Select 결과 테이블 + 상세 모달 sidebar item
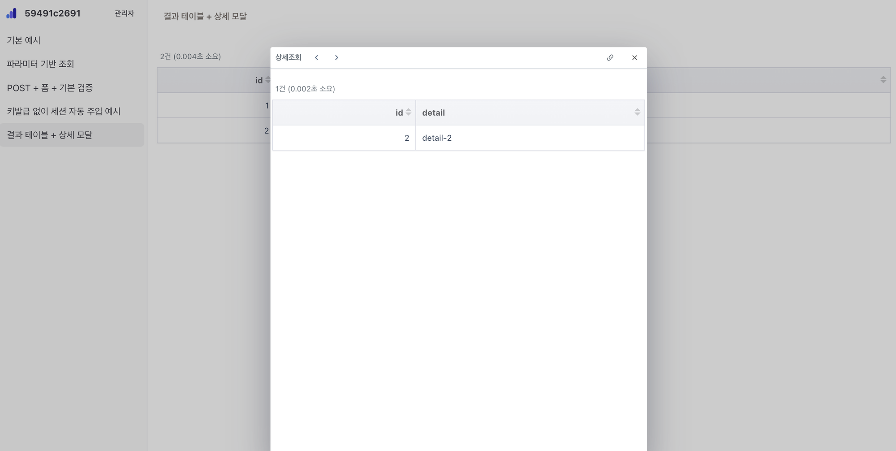Viewport: 896px width, 451px height. 50,135
